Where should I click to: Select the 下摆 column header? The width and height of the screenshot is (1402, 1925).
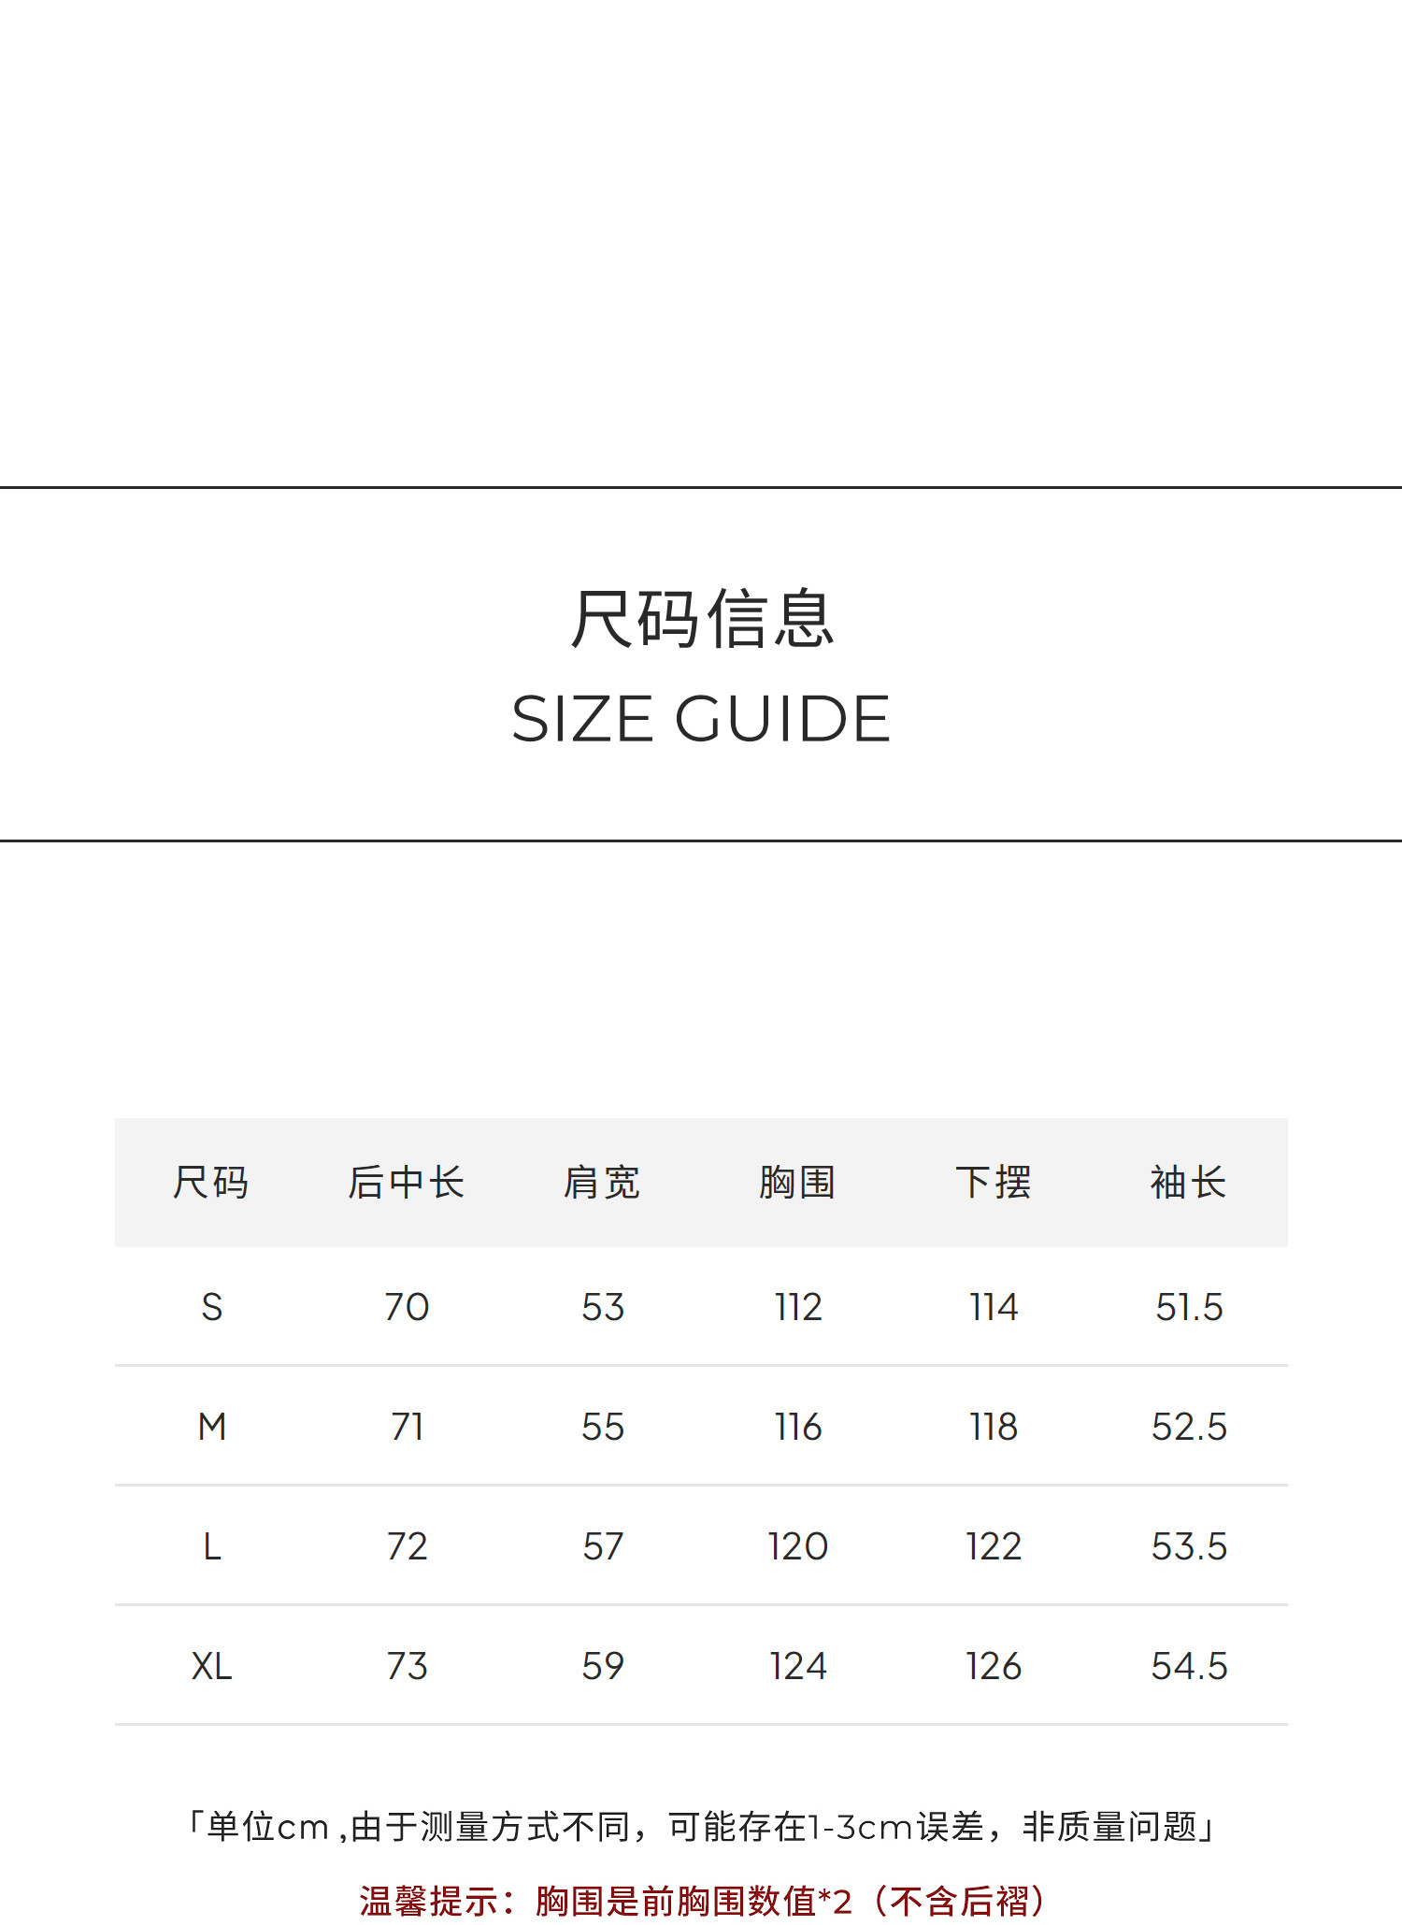994,1183
